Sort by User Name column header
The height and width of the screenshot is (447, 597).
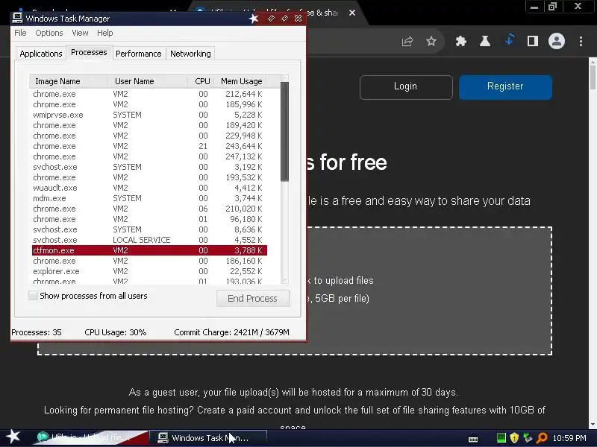(x=148, y=81)
